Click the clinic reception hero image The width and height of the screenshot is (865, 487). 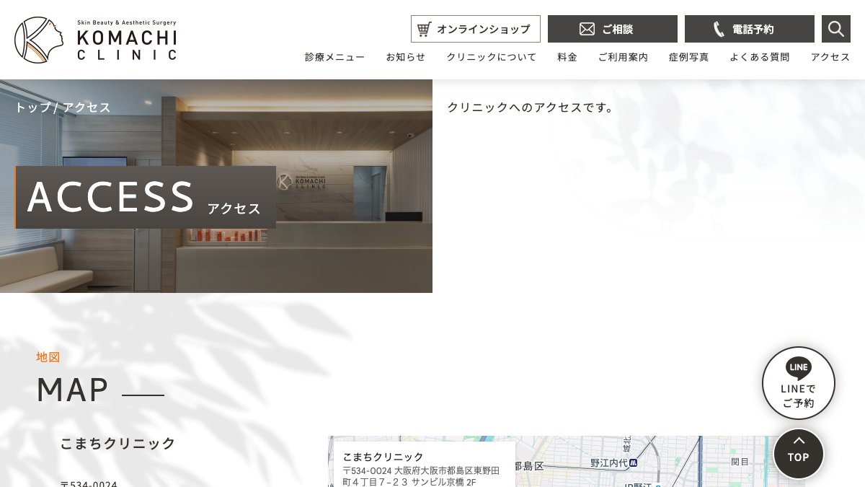(x=216, y=186)
